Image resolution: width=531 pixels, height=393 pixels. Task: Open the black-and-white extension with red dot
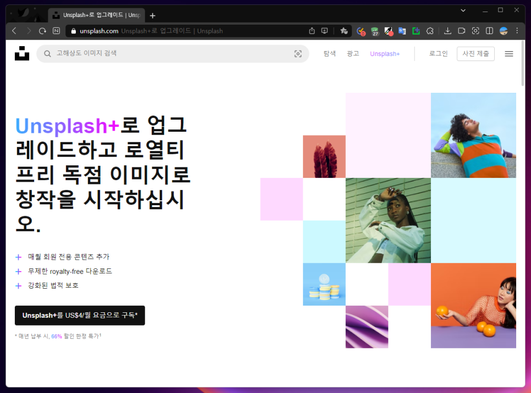(389, 31)
